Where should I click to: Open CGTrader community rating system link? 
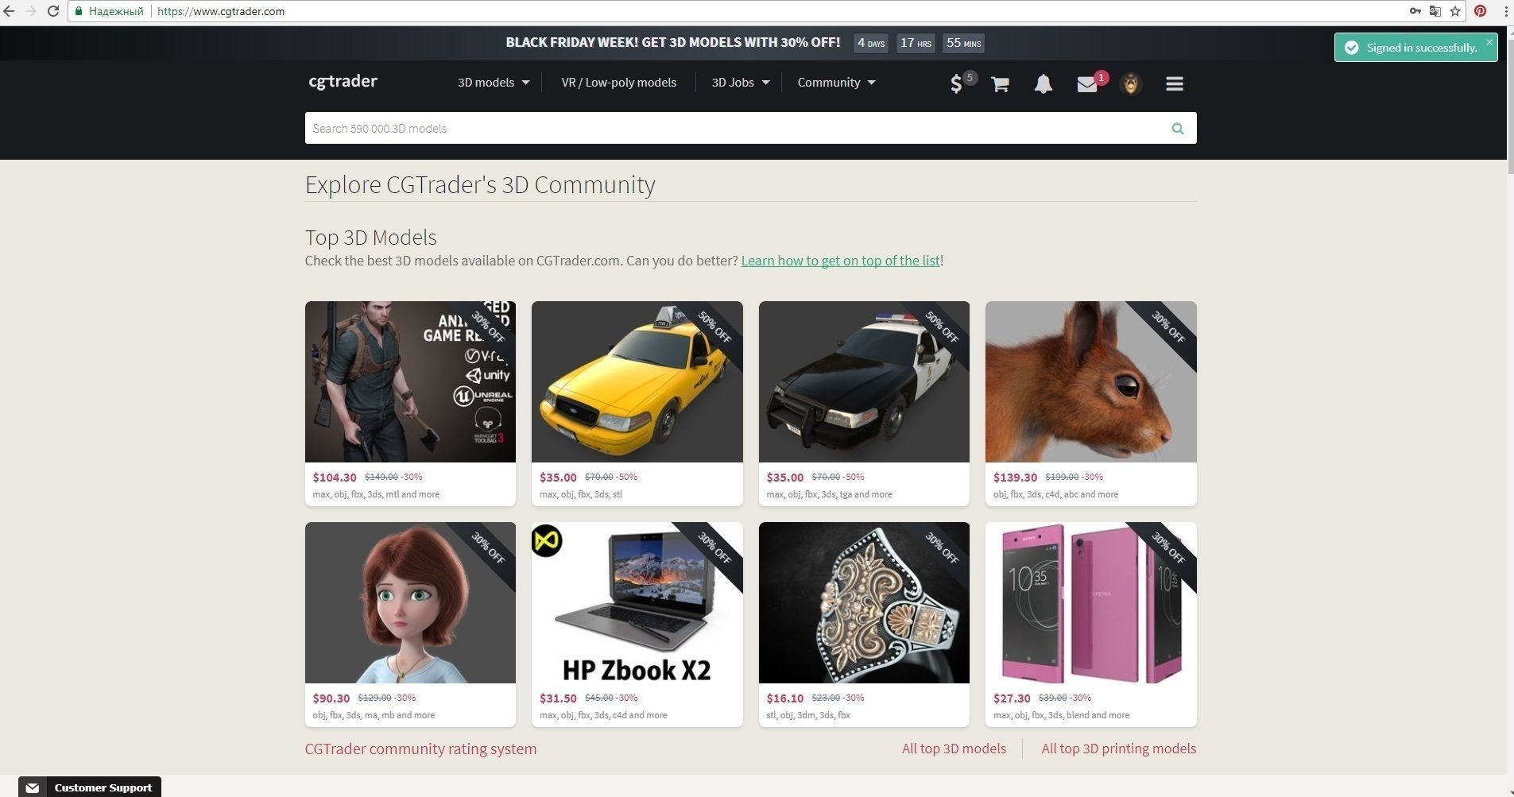point(420,749)
